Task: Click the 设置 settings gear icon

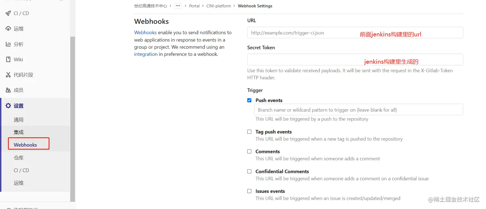Action: click(8, 106)
